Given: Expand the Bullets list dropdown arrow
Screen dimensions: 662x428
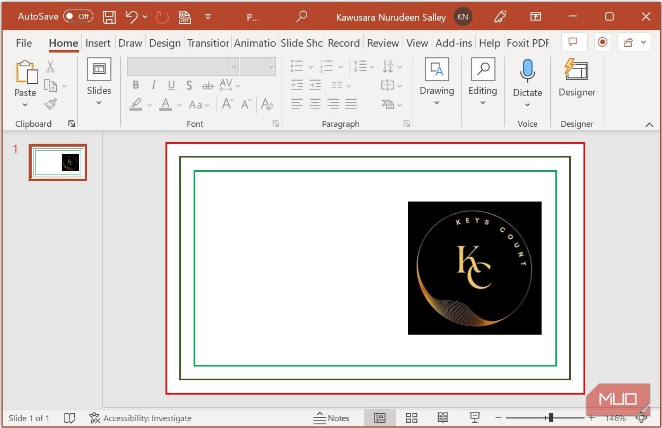Looking at the screenshot, I should click(x=310, y=67).
